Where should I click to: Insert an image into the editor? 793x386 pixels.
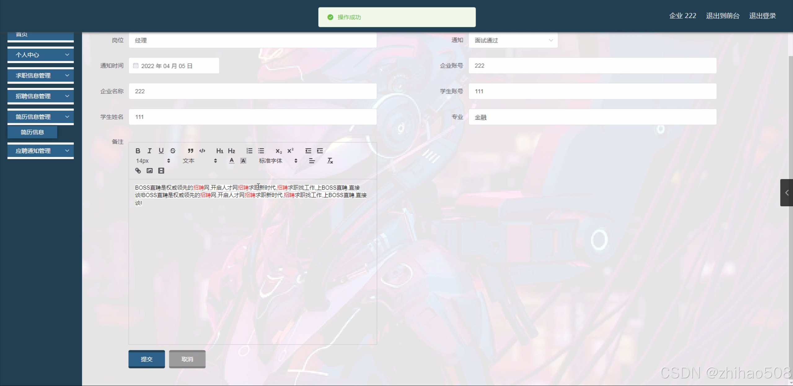tap(150, 170)
